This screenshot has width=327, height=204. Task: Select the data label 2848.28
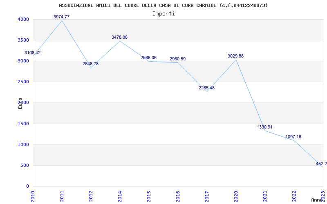[90, 64]
